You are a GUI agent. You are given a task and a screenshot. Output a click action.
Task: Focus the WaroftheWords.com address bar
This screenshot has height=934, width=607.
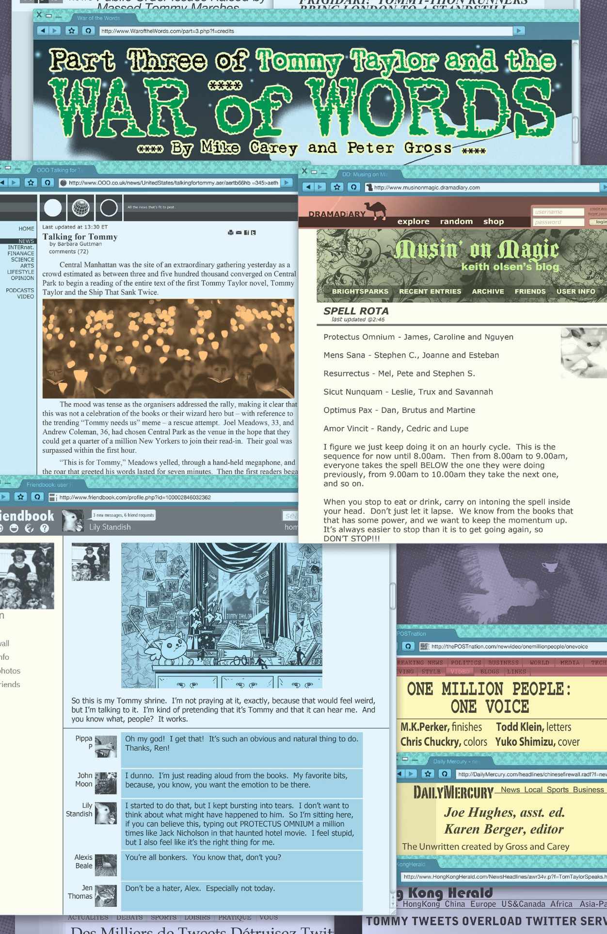(x=305, y=31)
